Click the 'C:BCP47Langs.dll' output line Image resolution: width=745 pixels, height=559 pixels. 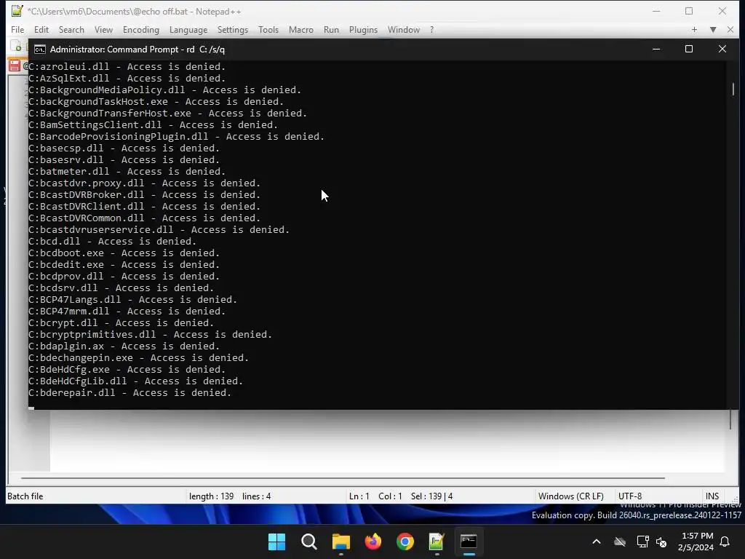pos(132,300)
